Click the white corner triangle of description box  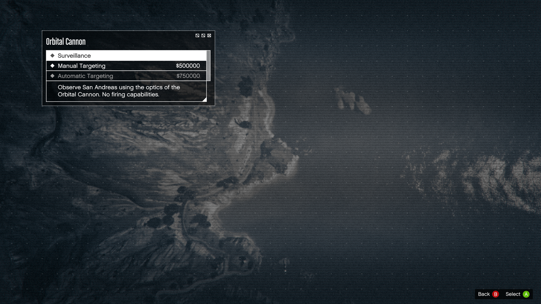point(205,100)
